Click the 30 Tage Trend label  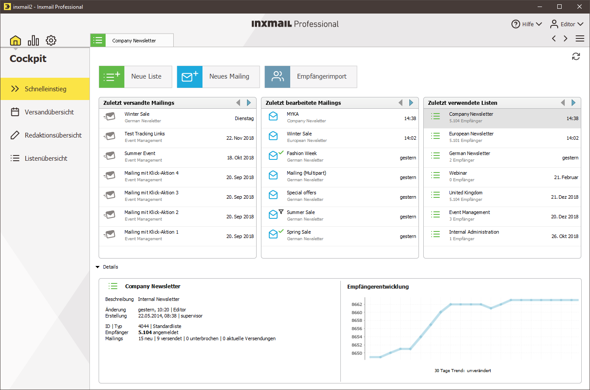click(463, 370)
